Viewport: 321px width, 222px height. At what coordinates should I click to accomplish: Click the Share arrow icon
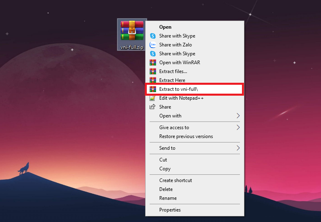coord(152,107)
